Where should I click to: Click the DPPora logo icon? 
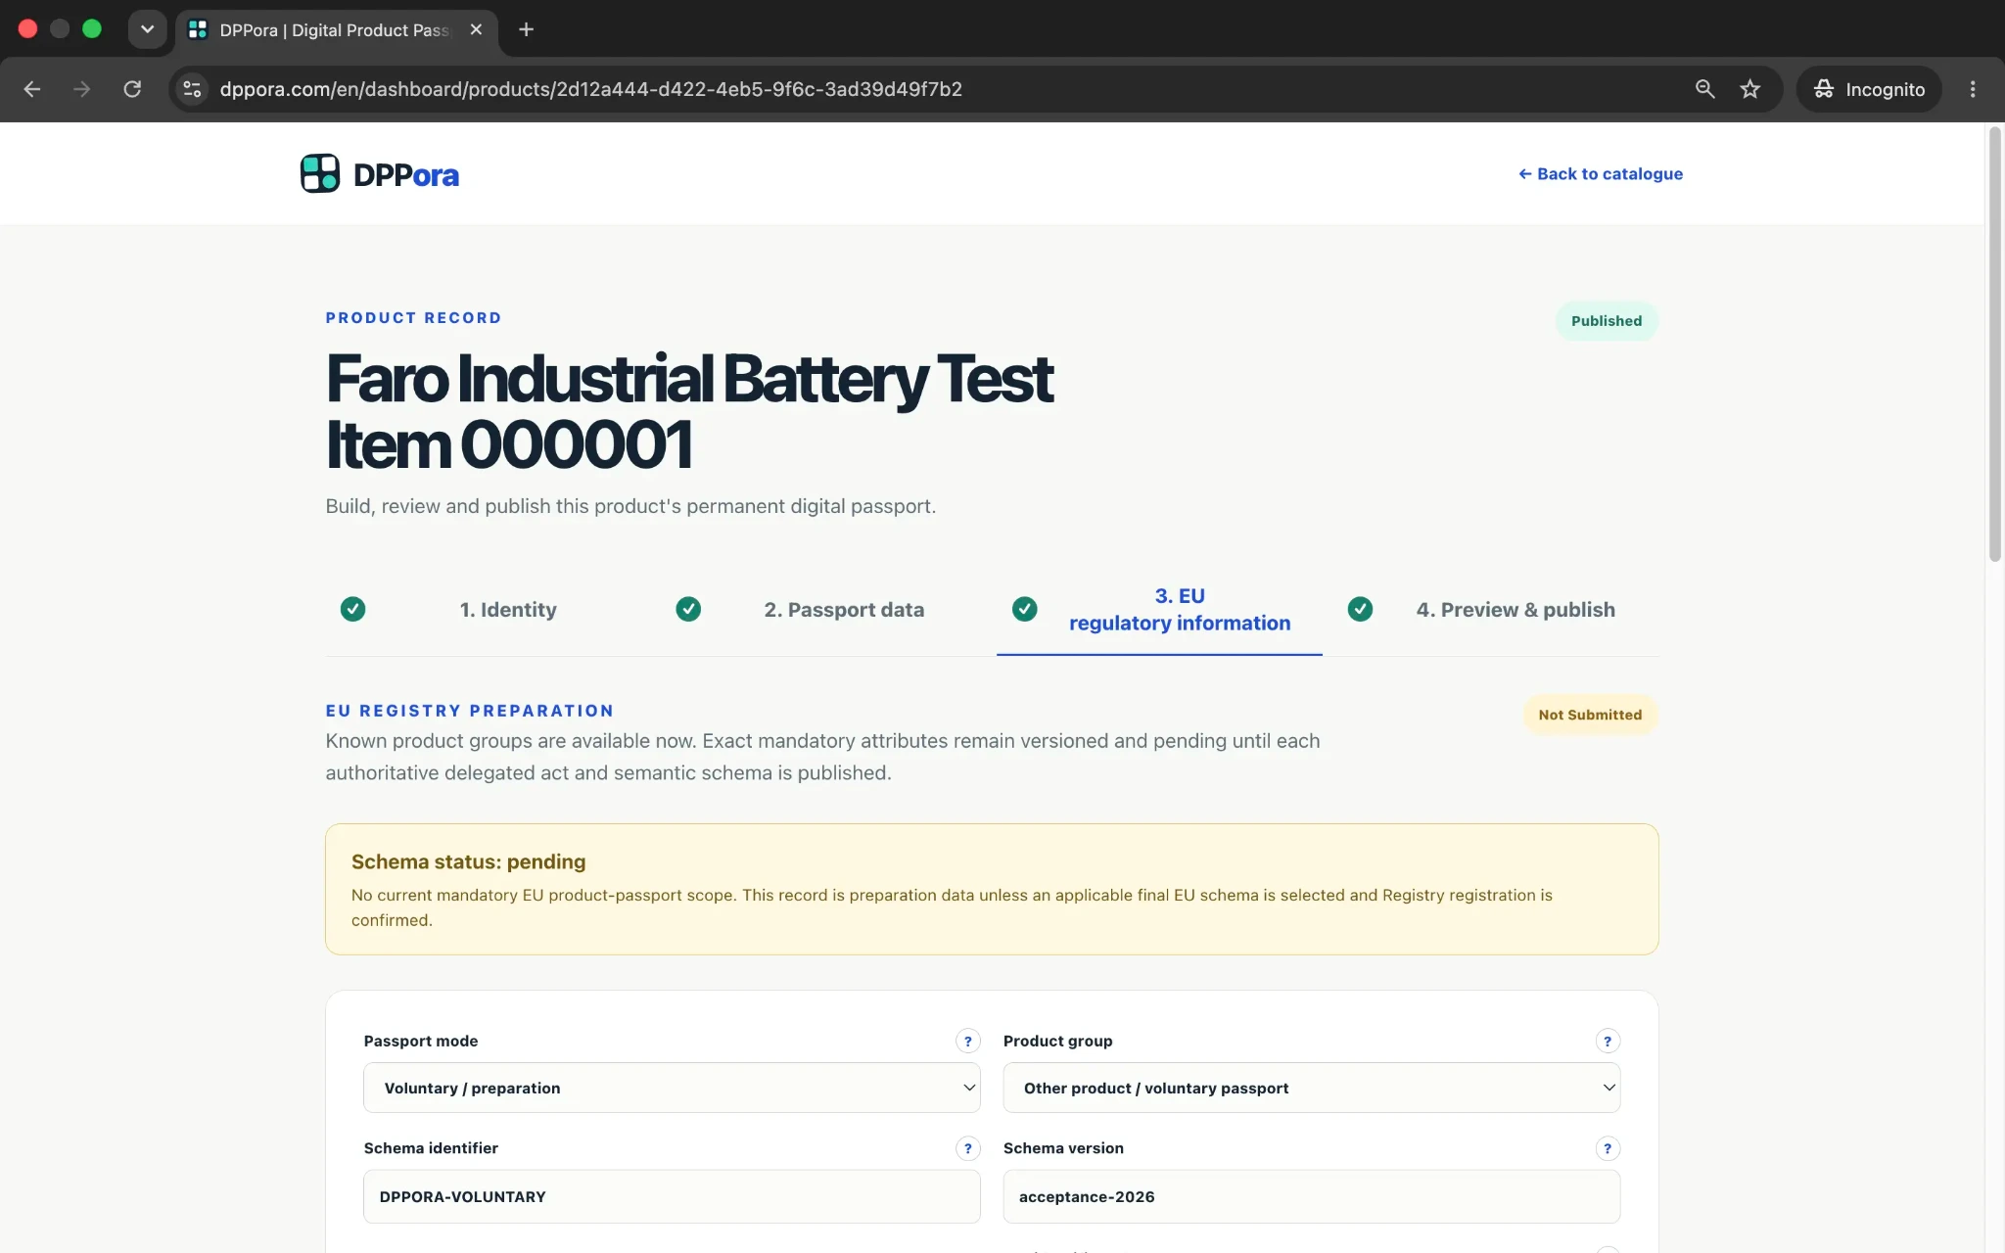(320, 174)
